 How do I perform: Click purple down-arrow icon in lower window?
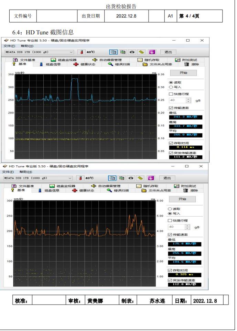pyautogui.click(x=151, y=178)
